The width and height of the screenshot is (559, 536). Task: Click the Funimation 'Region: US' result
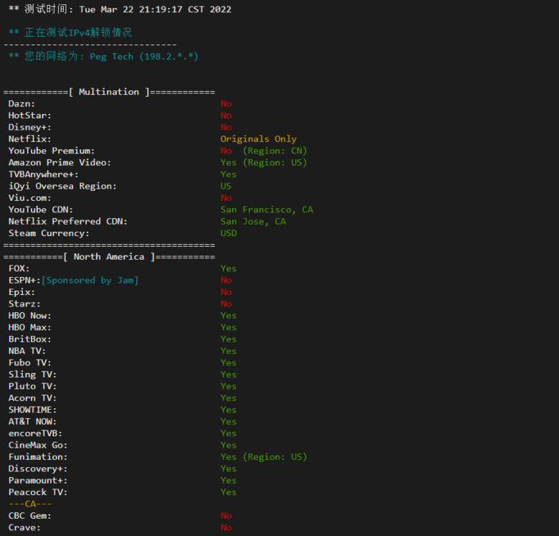(263, 456)
